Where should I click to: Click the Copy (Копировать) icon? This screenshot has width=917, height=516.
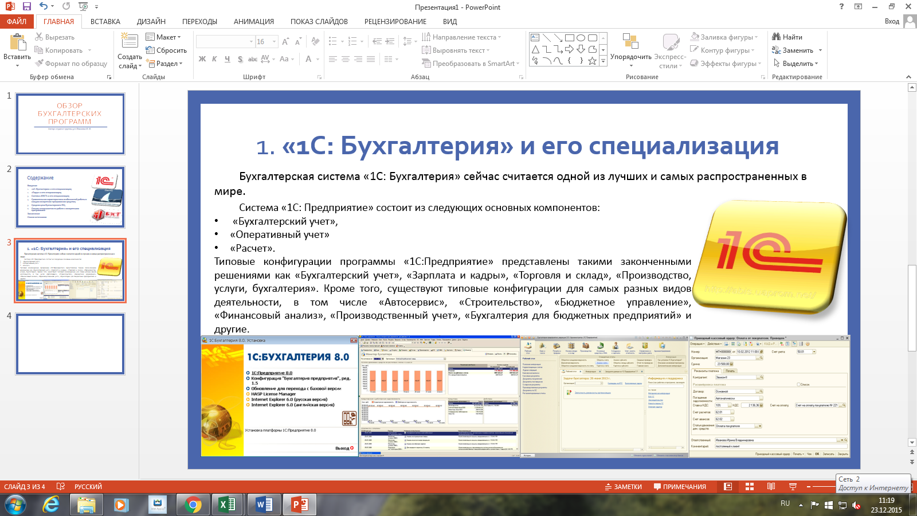tap(39, 50)
